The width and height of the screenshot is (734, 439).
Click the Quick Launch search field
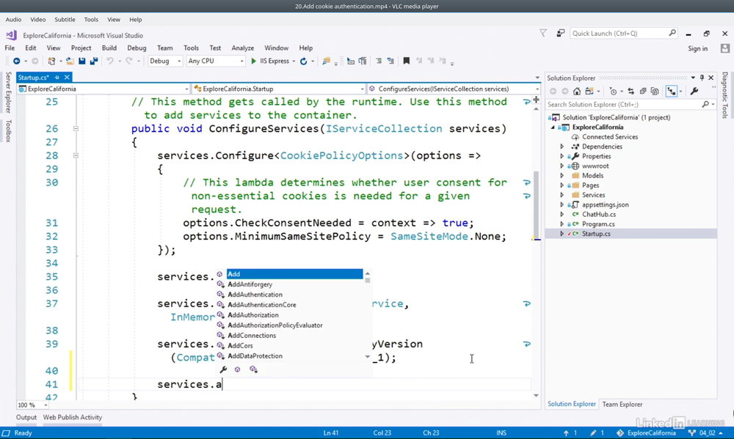tap(623, 33)
